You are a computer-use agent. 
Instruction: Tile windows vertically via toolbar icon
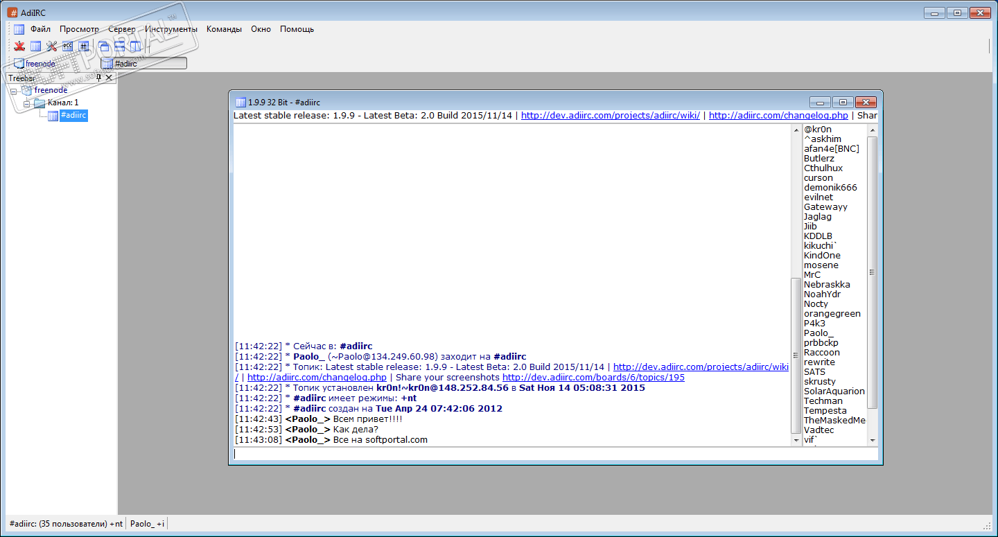[x=136, y=46]
